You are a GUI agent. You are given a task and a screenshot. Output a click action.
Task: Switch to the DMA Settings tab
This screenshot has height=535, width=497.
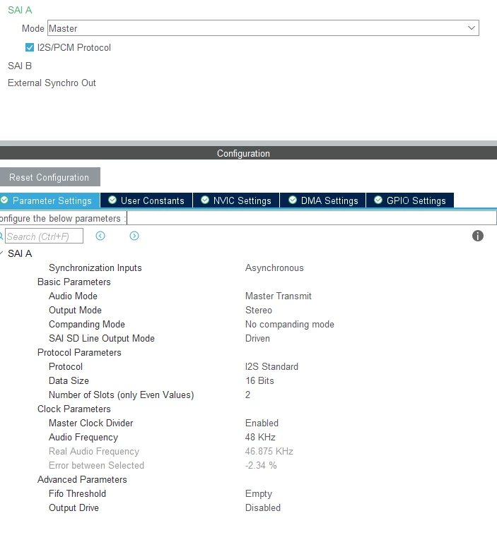[x=322, y=200]
